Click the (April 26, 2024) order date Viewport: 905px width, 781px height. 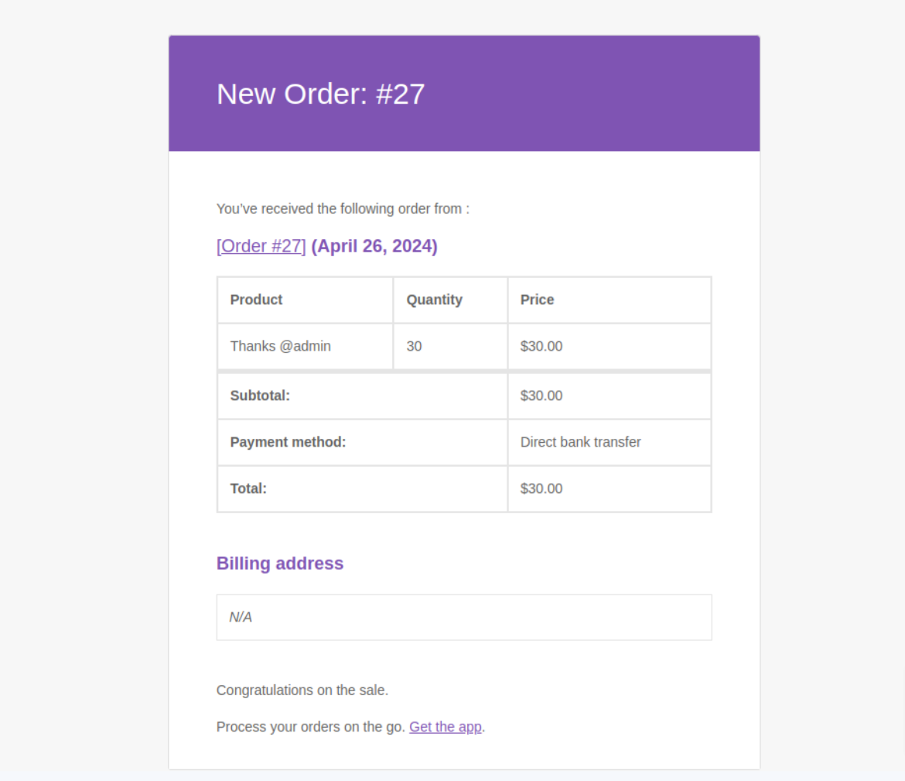[x=374, y=246]
